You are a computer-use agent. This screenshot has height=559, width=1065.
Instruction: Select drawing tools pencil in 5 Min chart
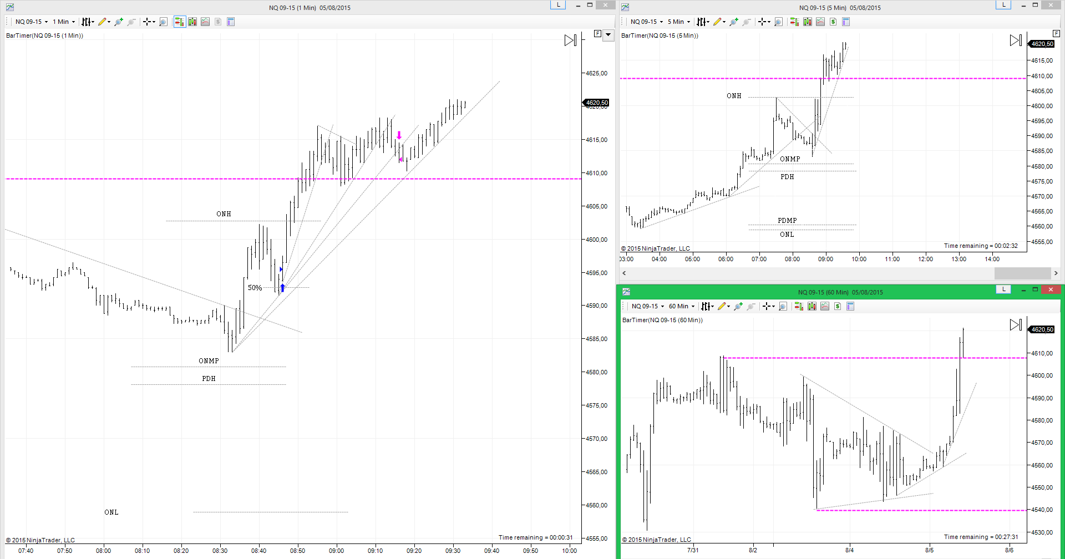pos(719,22)
